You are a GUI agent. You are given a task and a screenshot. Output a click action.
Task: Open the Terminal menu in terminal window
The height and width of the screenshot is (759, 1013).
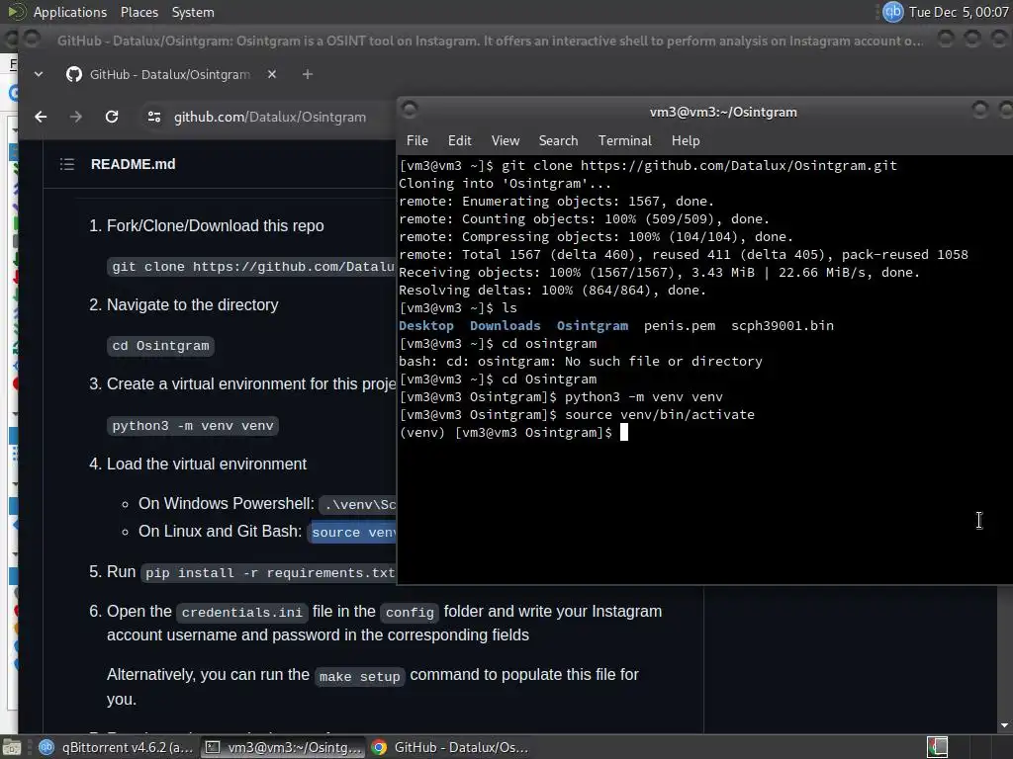[x=625, y=140]
